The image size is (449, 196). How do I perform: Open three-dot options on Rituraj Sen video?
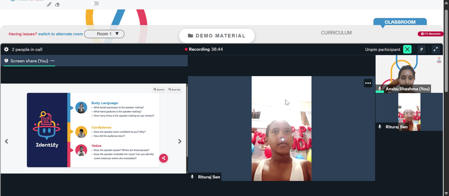click(x=368, y=83)
